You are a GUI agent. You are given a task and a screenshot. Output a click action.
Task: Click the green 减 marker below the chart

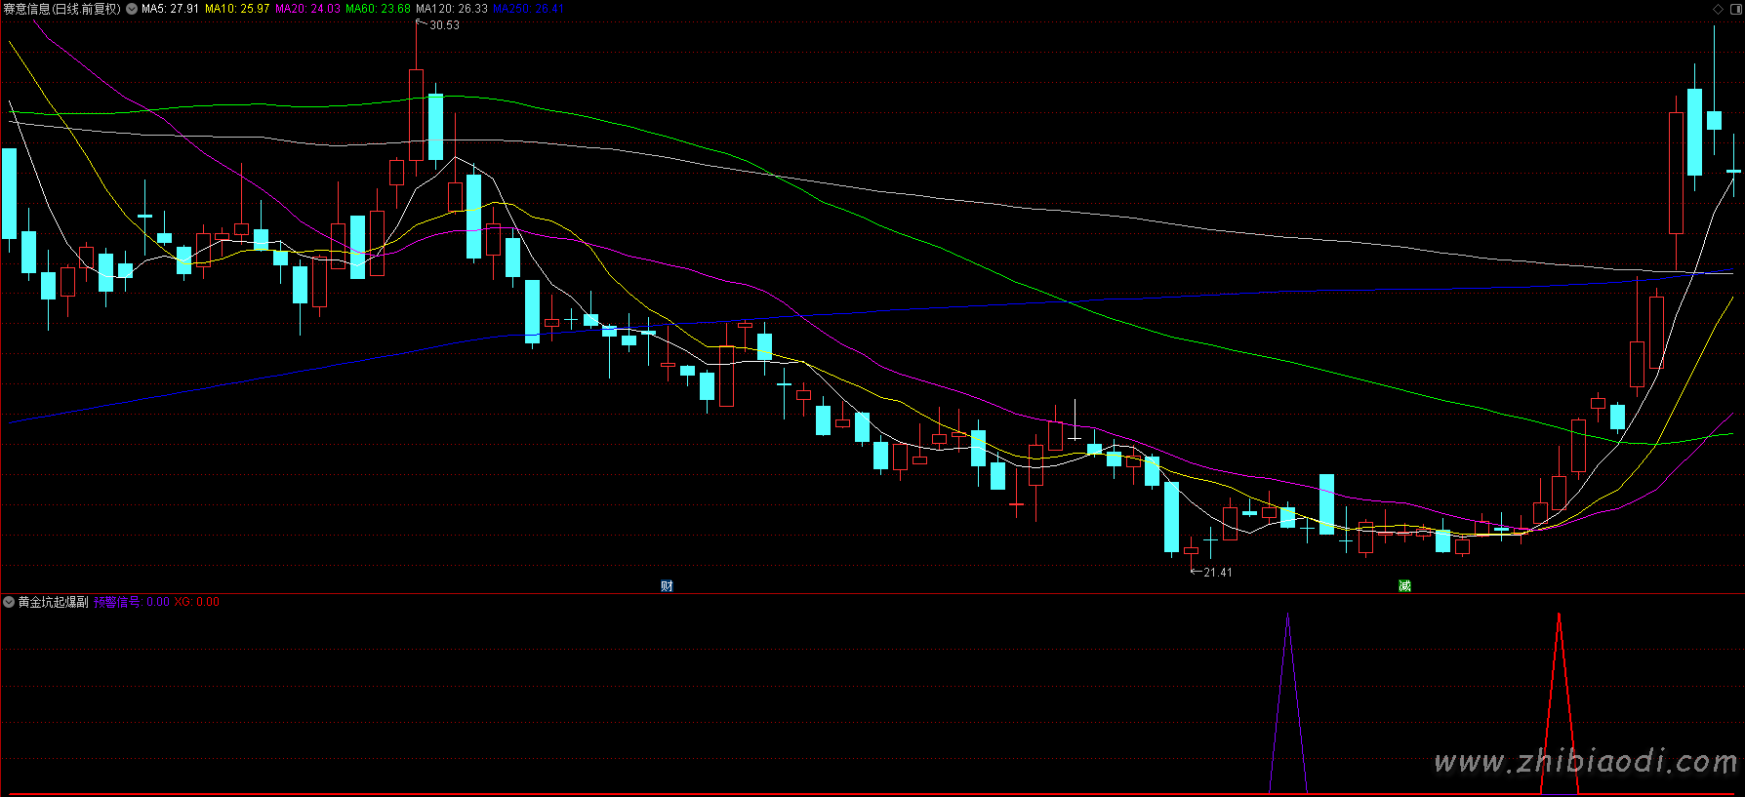1404,585
